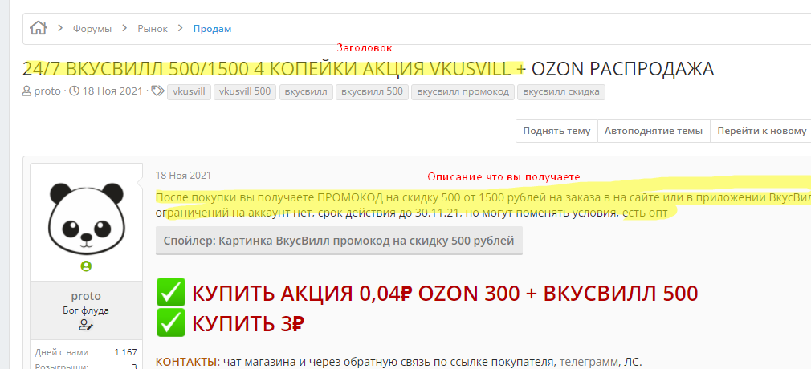Select the вкусвилл tag

[306, 92]
